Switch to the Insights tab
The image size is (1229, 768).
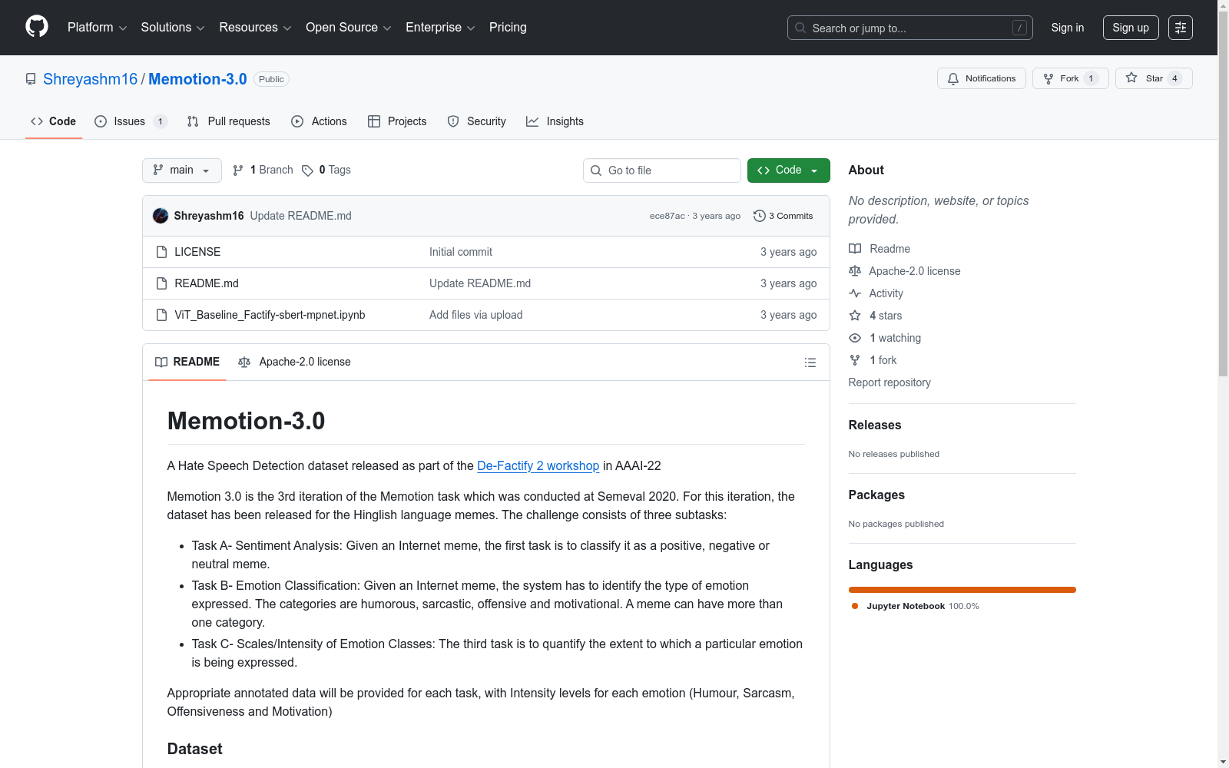555,121
